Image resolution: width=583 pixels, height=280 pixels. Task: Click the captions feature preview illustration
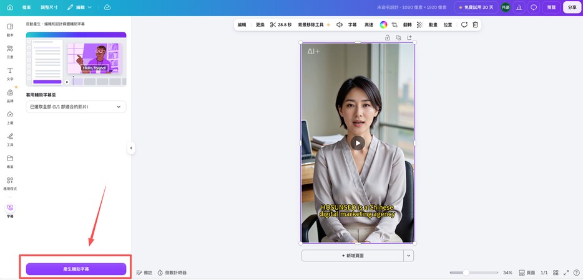pyautogui.click(x=76, y=59)
